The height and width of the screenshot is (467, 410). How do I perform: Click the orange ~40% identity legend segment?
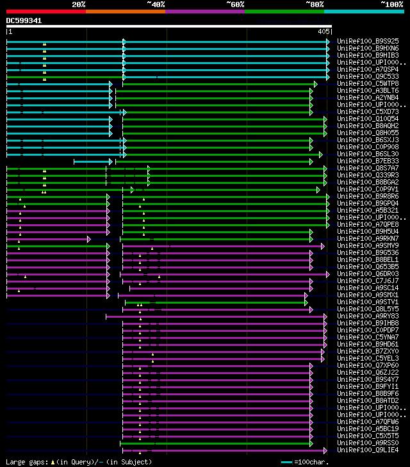coord(126,12)
